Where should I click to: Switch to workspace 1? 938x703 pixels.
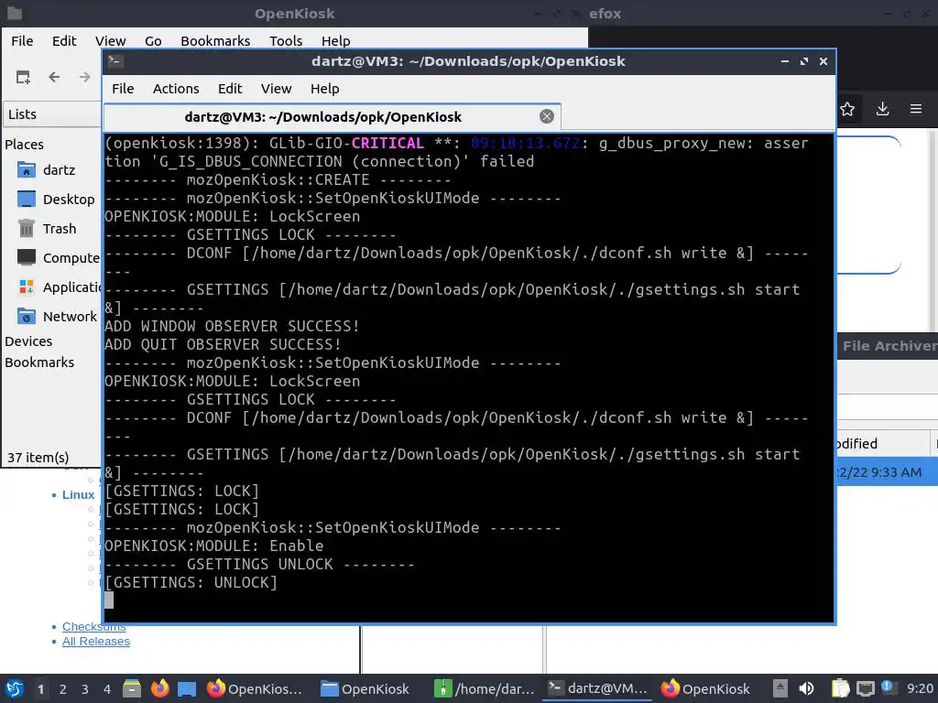click(x=40, y=689)
